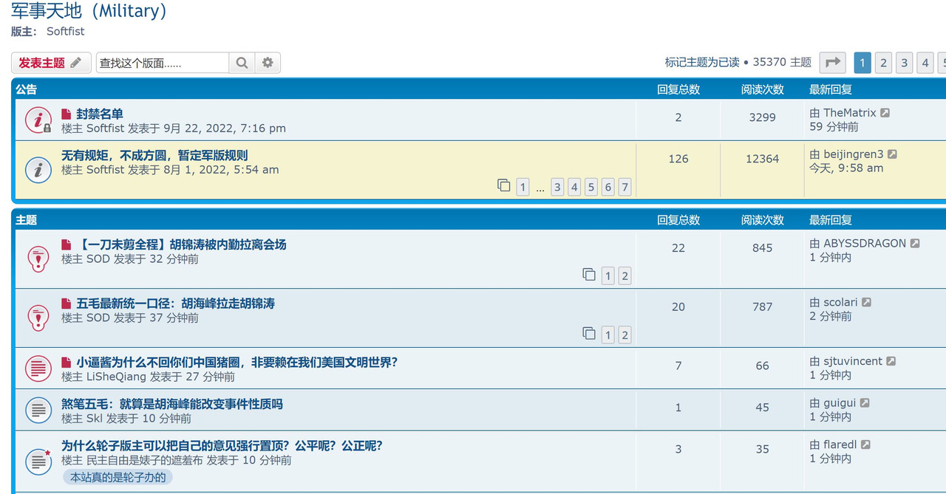Click topic icon for 煞笔五毛 row

pyautogui.click(x=38, y=410)
